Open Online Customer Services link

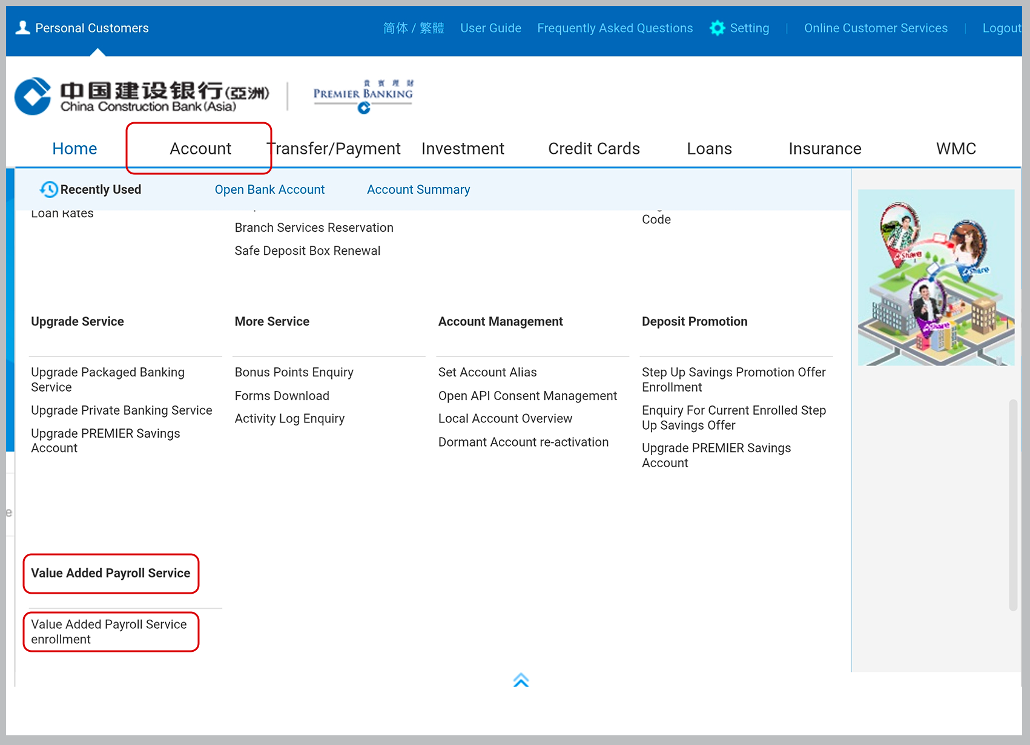point(876,28)
